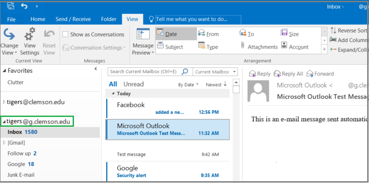Open the Change View dropdown
The image size is (369, 183).
pyautogui.click(x=9, y=42)
